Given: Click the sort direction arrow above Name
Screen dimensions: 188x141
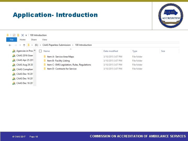Looking at the screenshot, I should click(70, 49).
